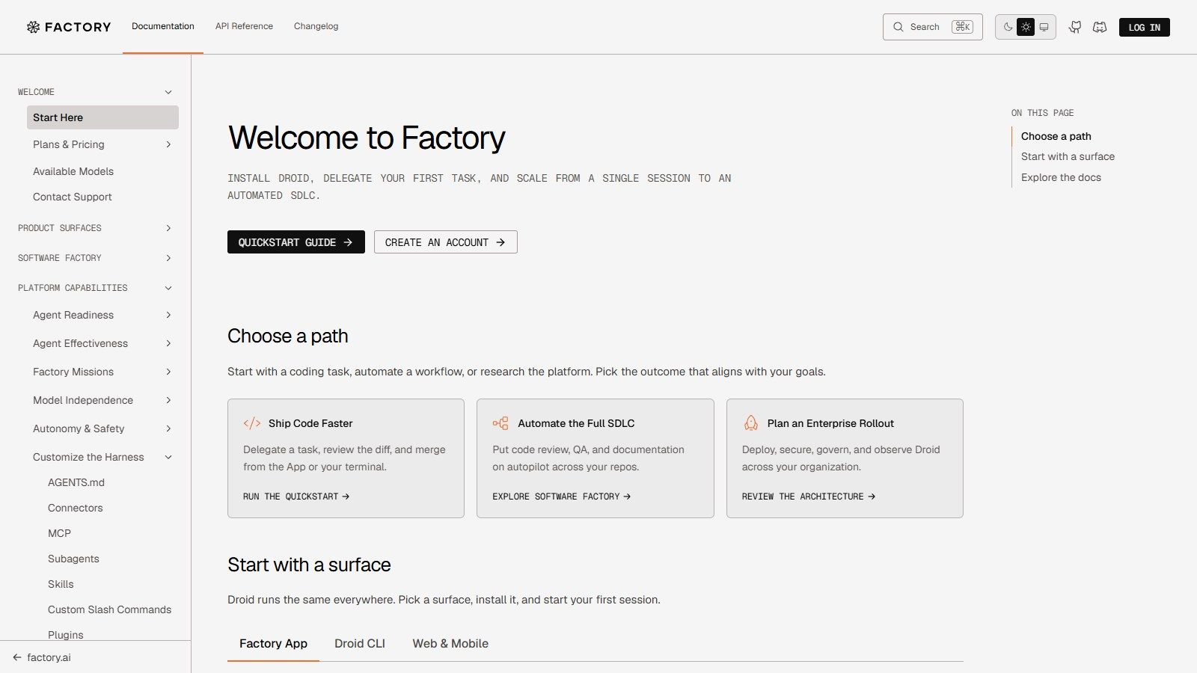Open the Discord icon link
Viewport: 1197px width, 673px height.
(x=1100, y=27)
